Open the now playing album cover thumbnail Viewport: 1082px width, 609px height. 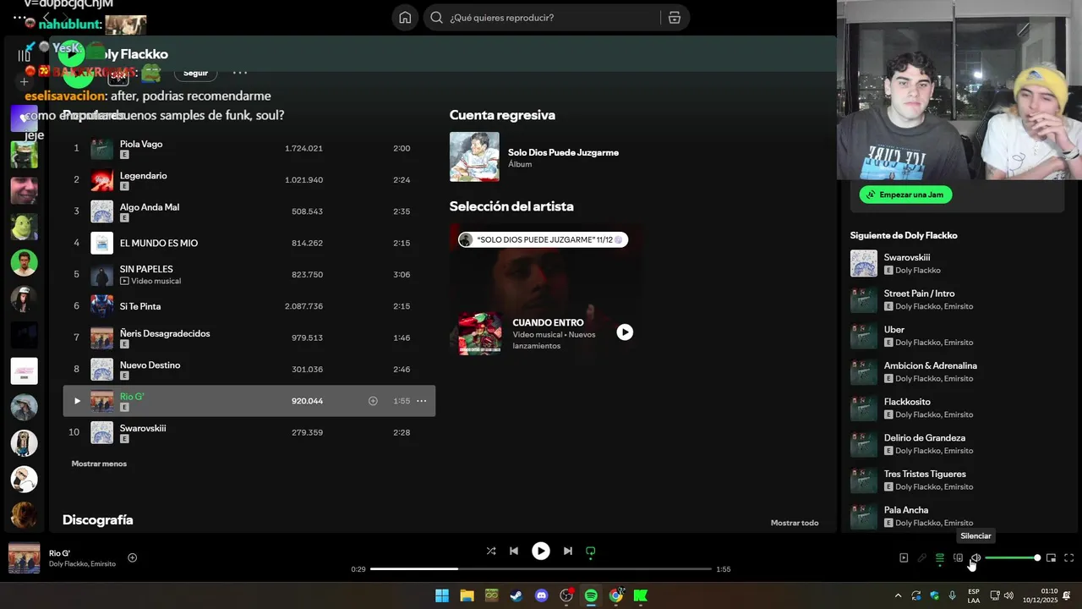tap(24, 558)
